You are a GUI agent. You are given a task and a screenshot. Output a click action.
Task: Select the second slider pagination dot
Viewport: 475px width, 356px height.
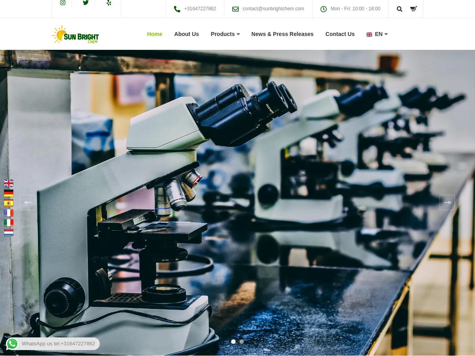click(241, 341)
